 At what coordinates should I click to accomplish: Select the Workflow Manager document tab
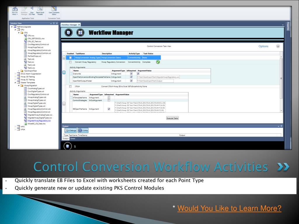point(69,25)
